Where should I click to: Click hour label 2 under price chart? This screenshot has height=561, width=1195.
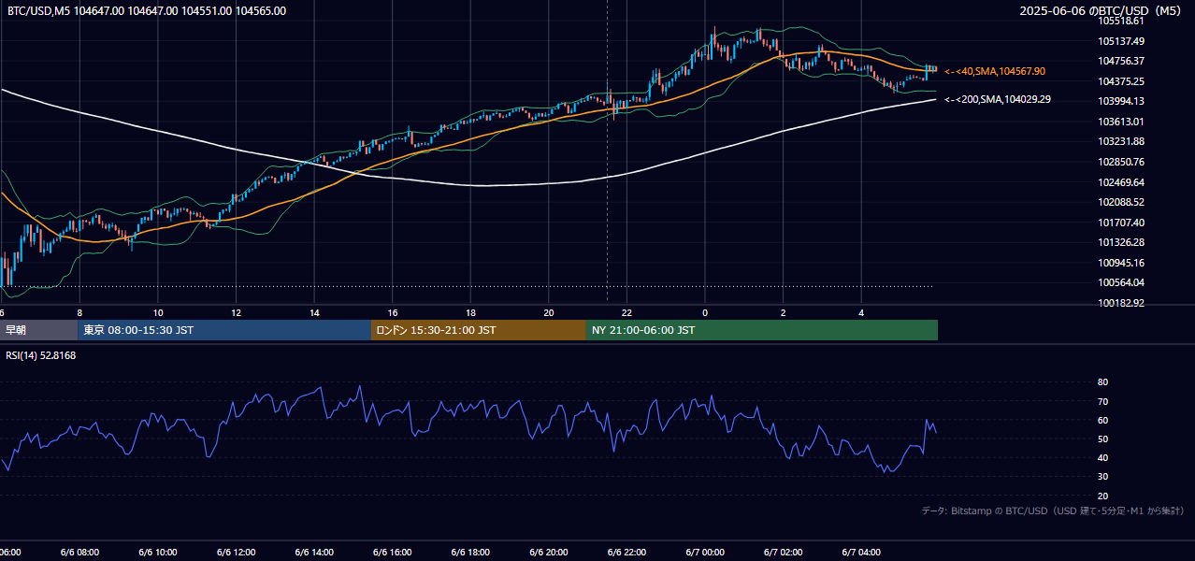[784, 312]
